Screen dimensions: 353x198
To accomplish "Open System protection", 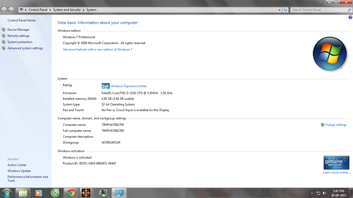I will click(x=20, y=42).
